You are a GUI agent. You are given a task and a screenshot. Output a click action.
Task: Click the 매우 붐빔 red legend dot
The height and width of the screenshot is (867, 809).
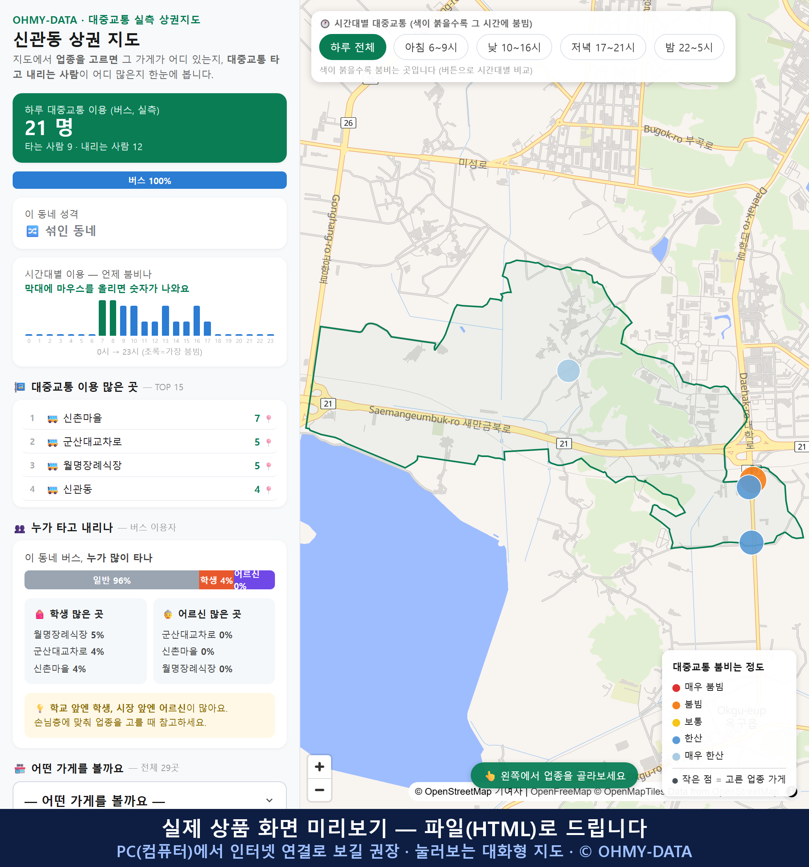(676, 688)
